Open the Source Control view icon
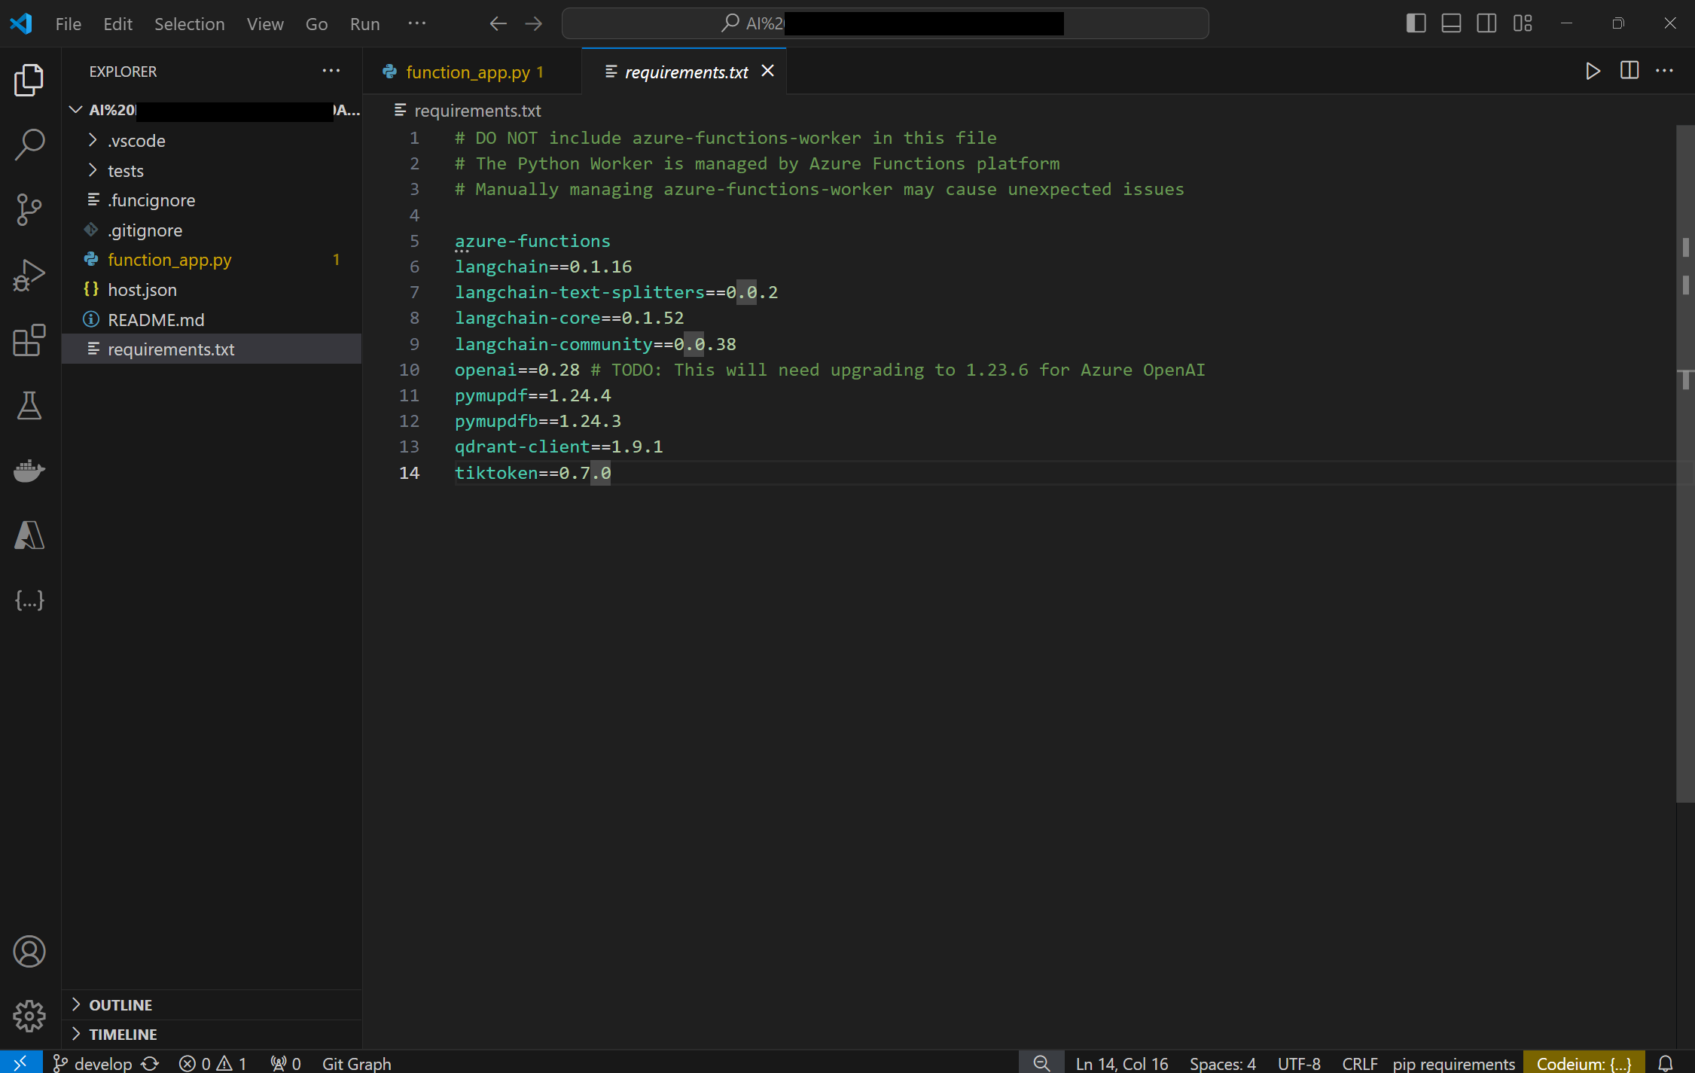The height and width of the screenshot is (1073, 1695). (29, 209)
